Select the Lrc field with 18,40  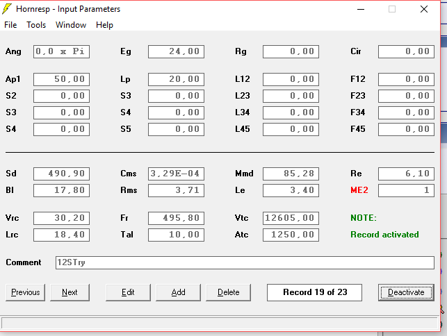(62, 235)
